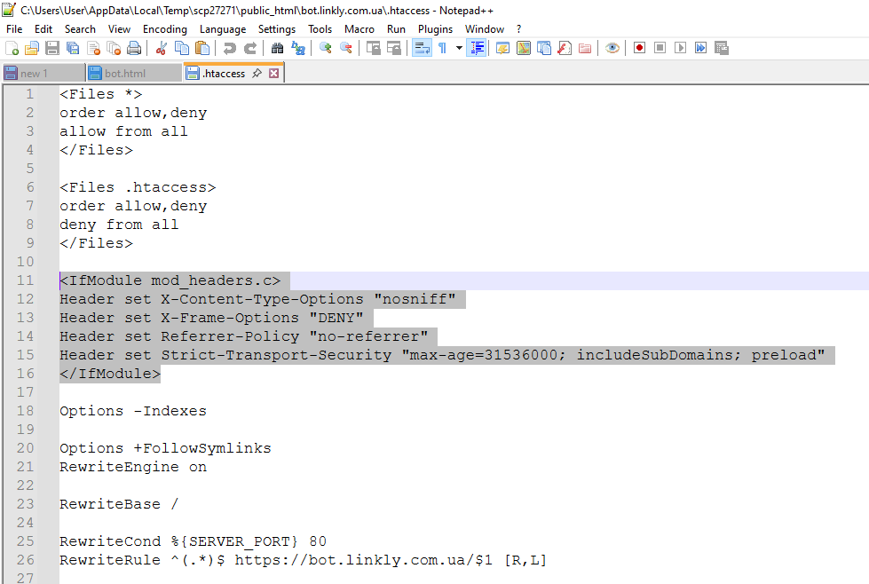
Task: Open the Macro menu
Action: click(x=359, y=28)
